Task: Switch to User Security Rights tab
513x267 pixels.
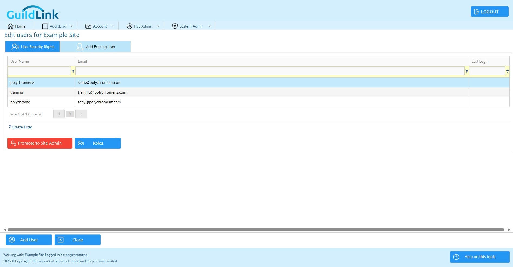Action: click(x=32, y=46)
